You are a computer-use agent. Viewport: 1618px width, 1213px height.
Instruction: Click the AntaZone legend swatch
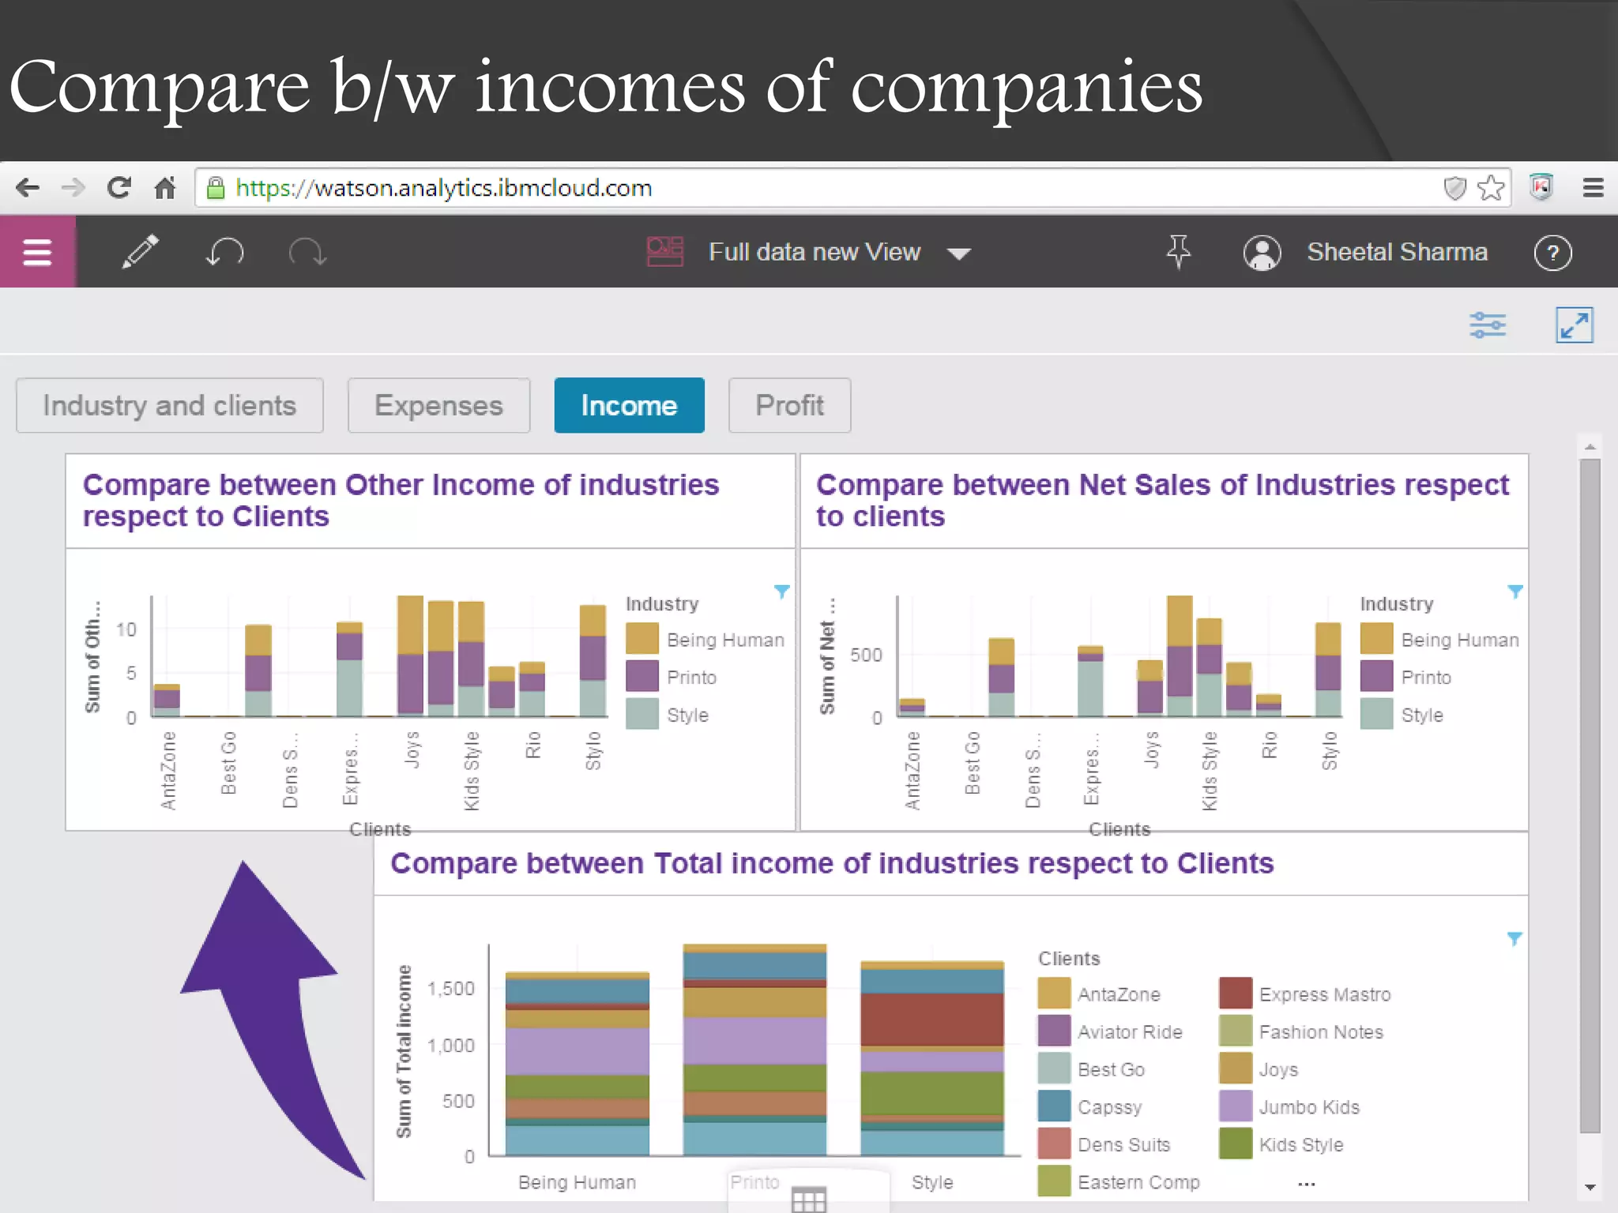pos(1054,993)
